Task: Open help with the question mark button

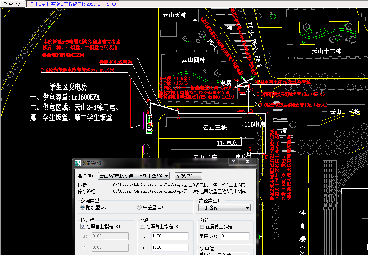Action: point(233,162)
